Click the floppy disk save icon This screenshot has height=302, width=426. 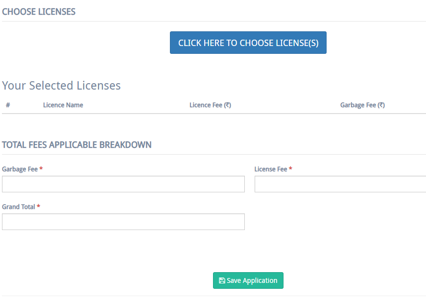coord(222,280)
